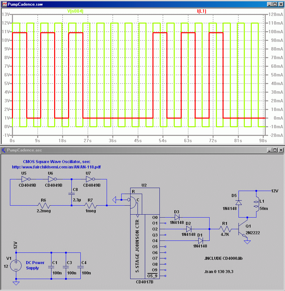Select the U7 inverter symbol
Viewport: 285px width, 291px height.
(x=91, y=179)
